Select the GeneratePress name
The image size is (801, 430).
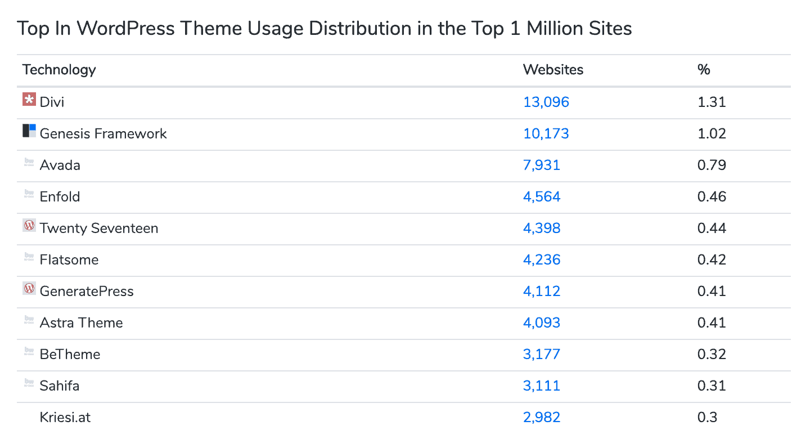point(87,291)
